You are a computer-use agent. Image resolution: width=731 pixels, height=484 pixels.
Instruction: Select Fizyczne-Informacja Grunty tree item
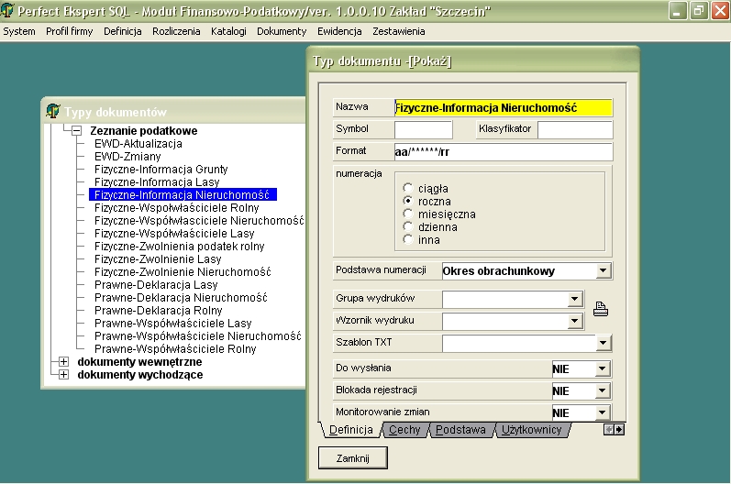coord(161,169)
